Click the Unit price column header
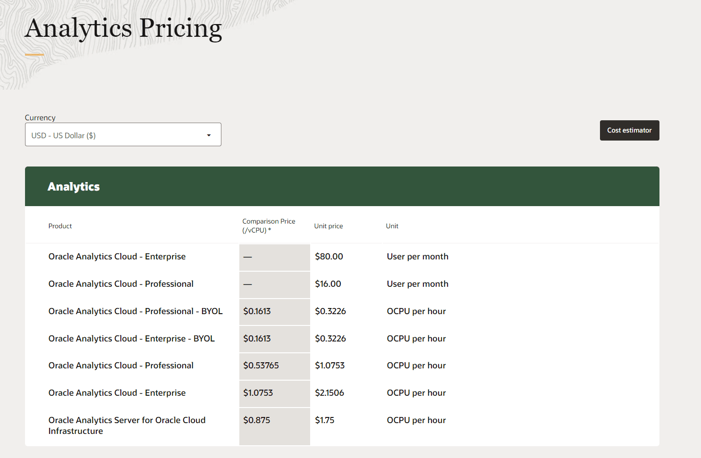Viewport: 701px width, 458px height. pyautogui.click(x=328, y=226)
